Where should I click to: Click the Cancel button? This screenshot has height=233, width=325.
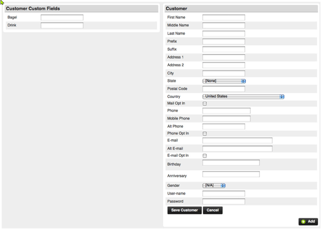[212, 210]
